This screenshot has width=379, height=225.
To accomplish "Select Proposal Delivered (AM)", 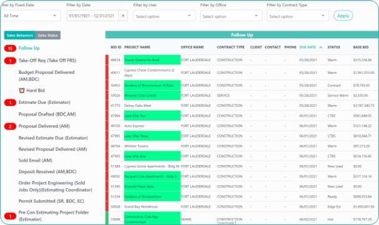I will [x=44, y=126].
